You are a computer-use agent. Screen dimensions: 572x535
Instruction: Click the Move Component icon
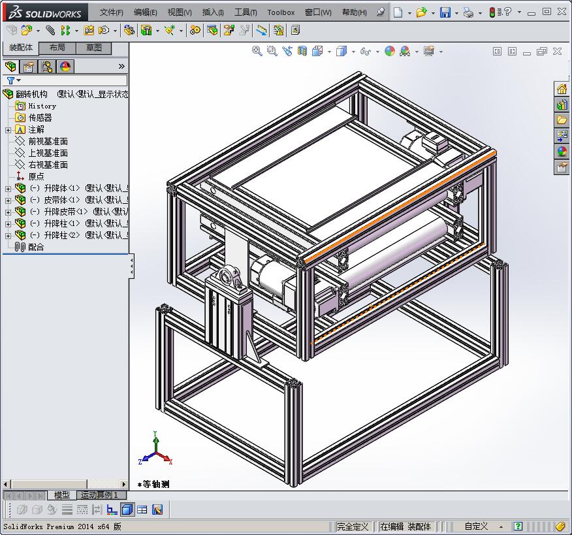coord(104,30)
